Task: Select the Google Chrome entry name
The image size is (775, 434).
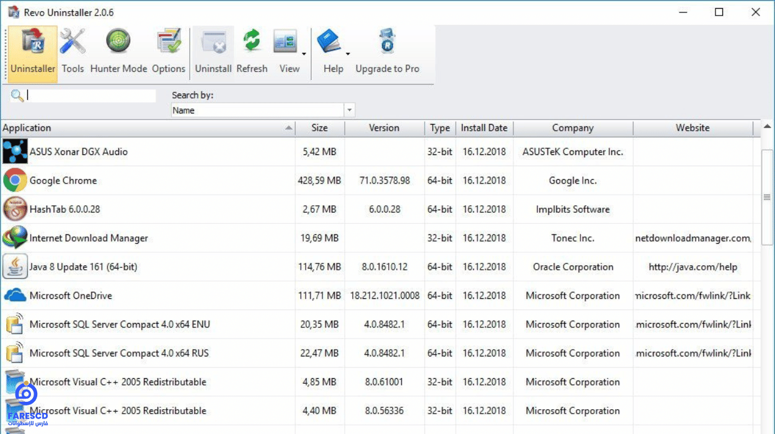Action: [x=63, y=180]
